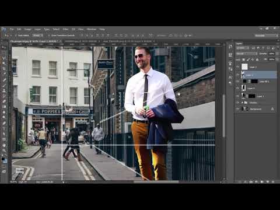Click the lock position icon
280x210 pixels.
[253, 60]
